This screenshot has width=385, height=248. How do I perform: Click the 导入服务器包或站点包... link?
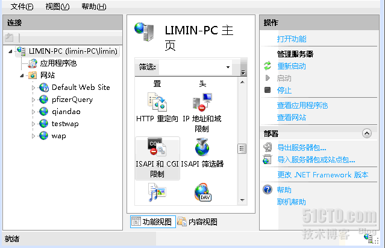click(316, 160)
